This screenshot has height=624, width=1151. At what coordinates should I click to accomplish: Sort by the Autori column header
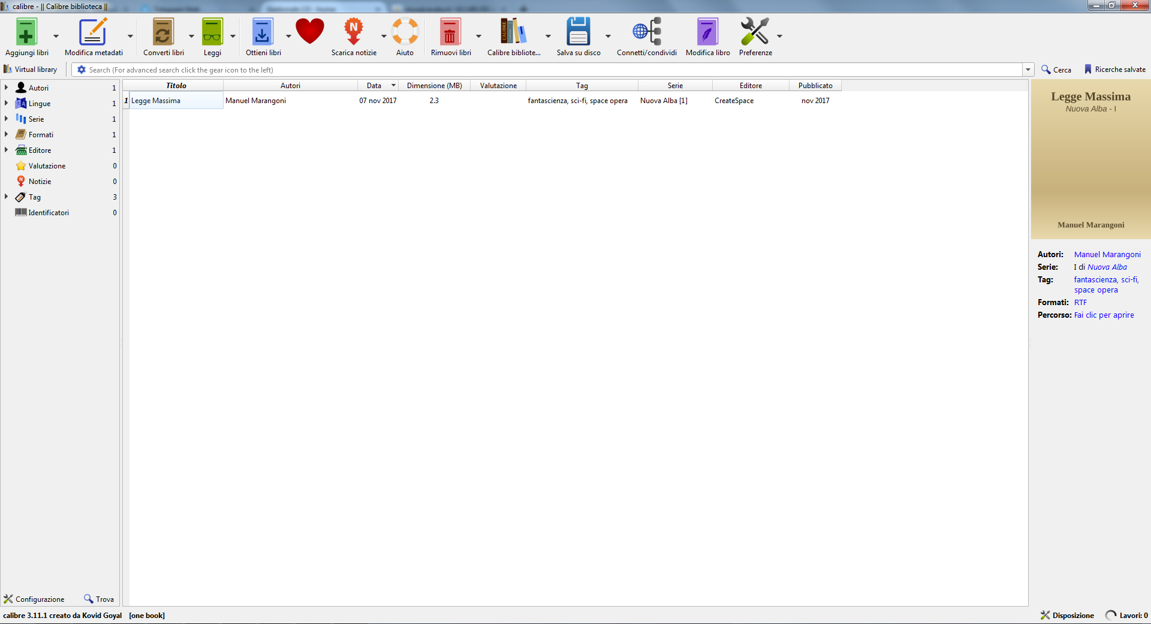point(290,86)
